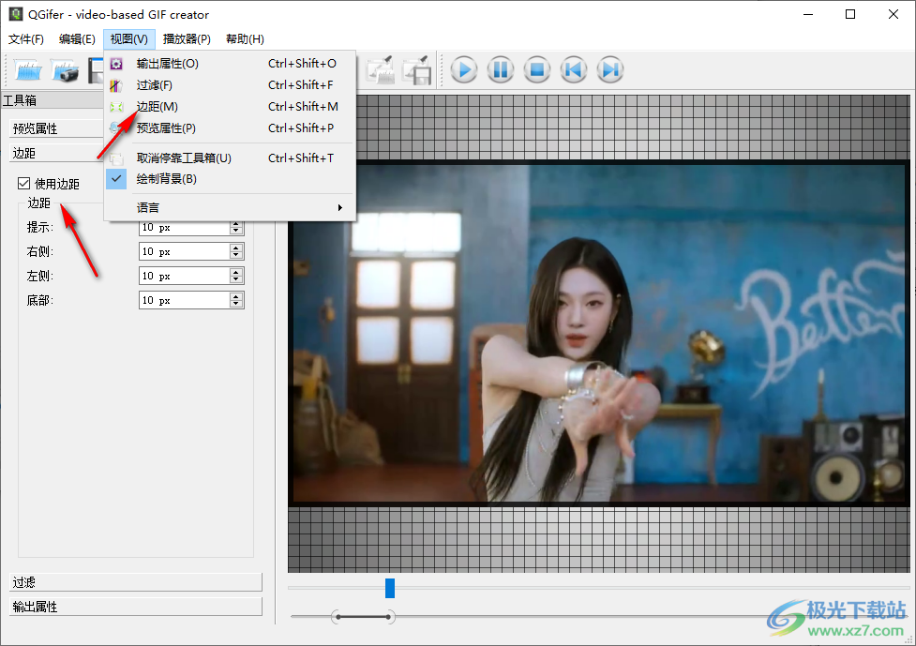Toggle the 使用边距 checkbox
The width and height of the screenshot is (916, 646).
pos(23,183)
